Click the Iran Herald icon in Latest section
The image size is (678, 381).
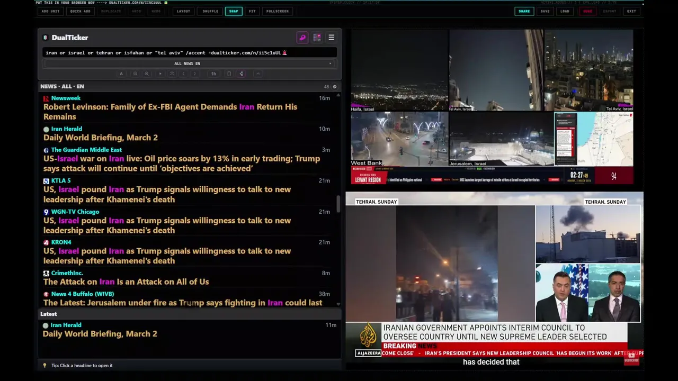46,325
